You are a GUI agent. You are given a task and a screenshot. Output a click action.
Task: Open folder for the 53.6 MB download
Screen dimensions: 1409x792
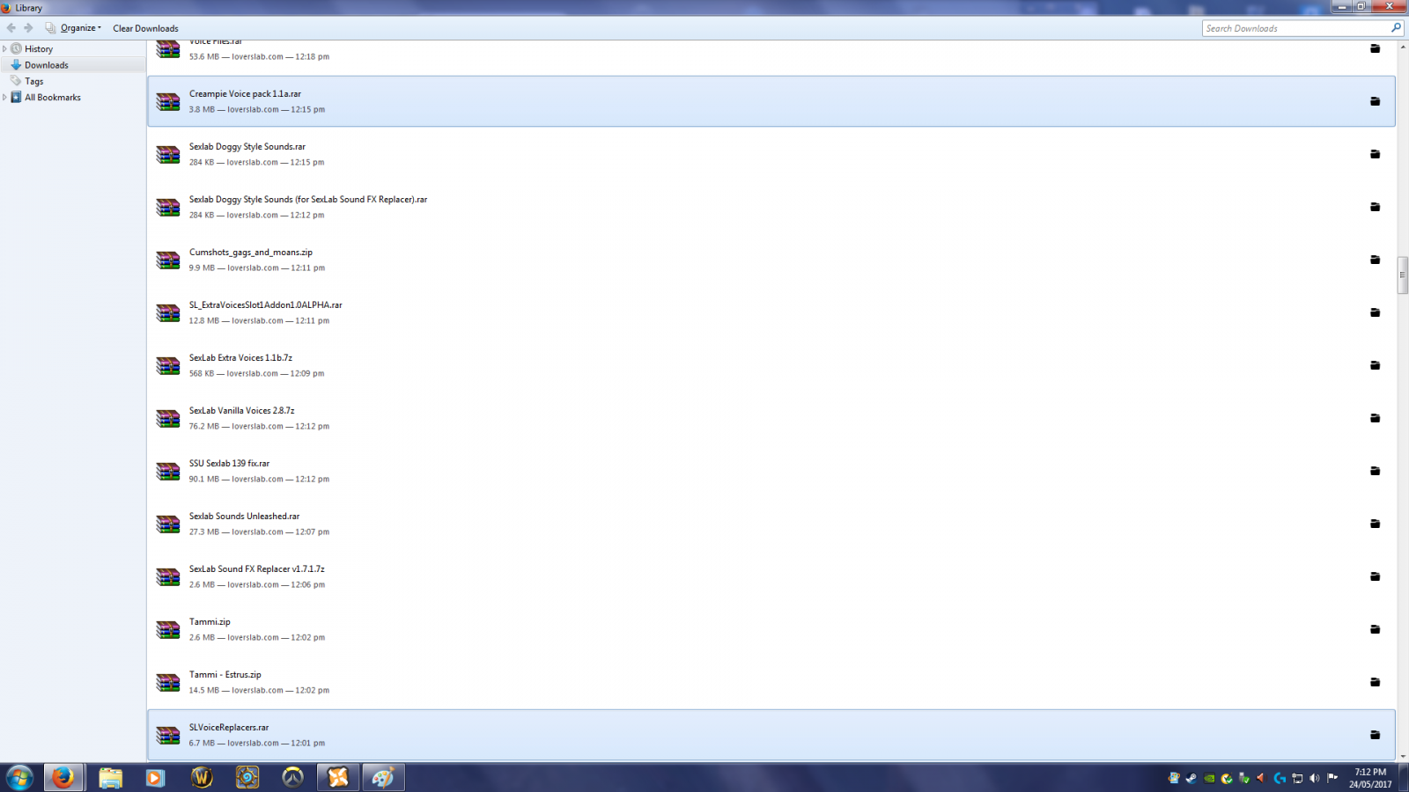1375,48
